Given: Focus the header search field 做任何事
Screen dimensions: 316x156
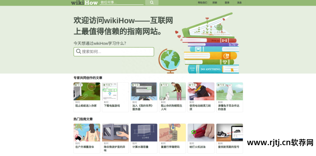Looking at the screenshot, I should [121, 2].
